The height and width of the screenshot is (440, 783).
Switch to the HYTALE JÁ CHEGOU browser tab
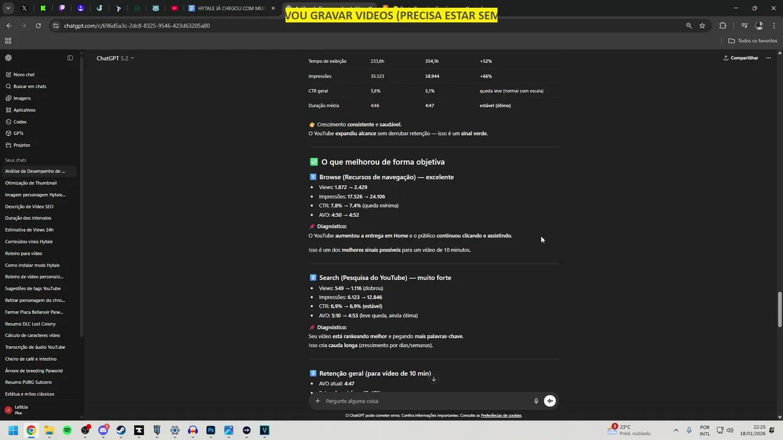pyautogui.click(x=232, y=9)
